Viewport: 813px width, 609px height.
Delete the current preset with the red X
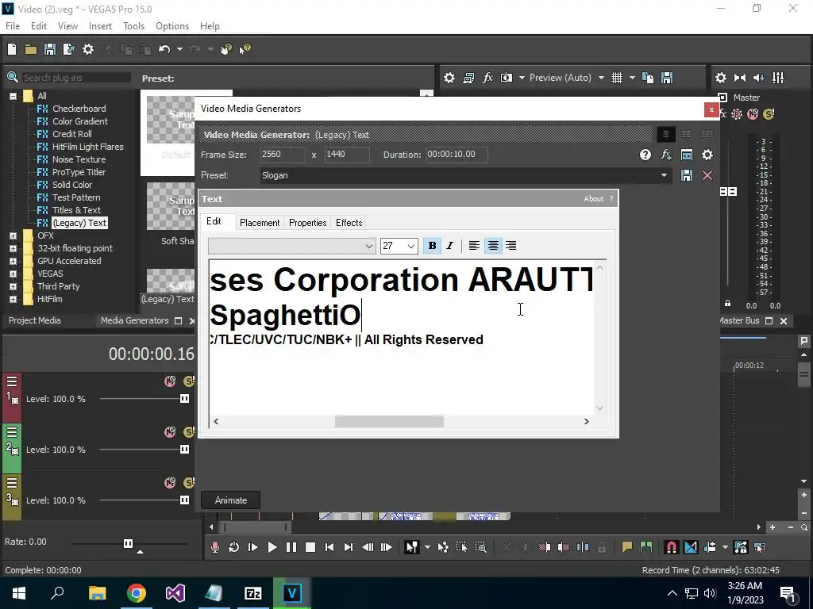707,175
